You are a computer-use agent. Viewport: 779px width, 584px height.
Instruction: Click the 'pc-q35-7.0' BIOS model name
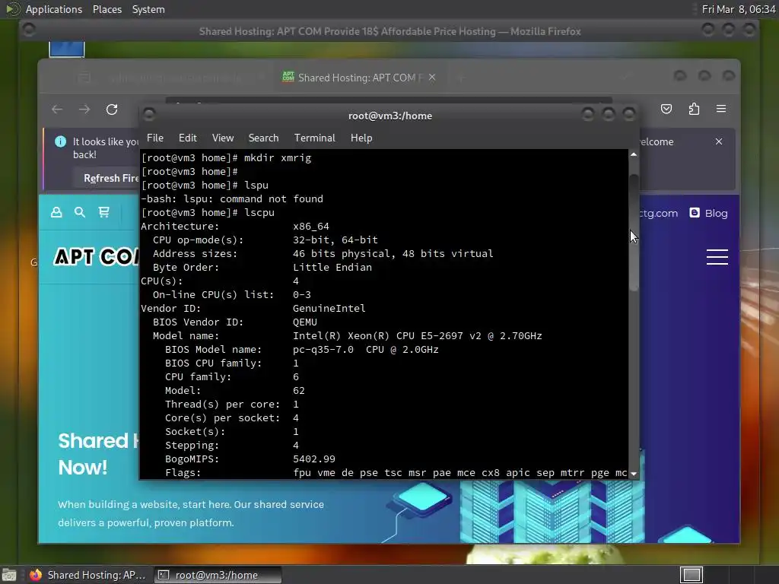[x=323, y=350]
